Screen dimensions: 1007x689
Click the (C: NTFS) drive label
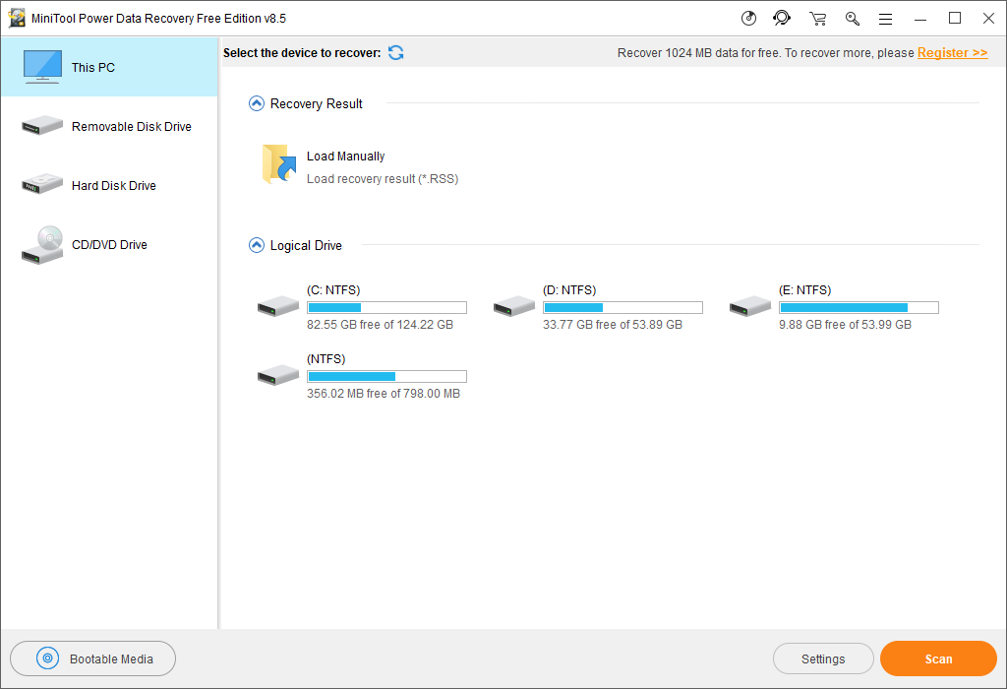tap(333, 289)
